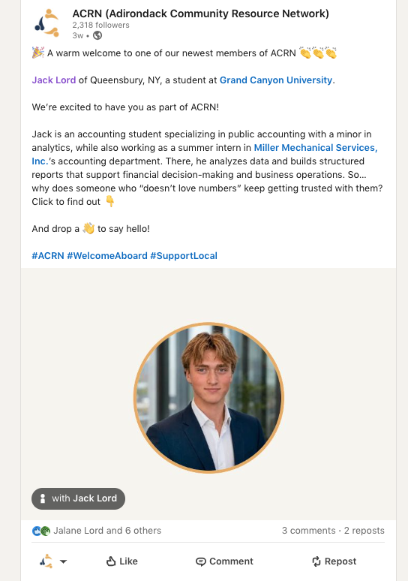Viewport: 408px width, 581px height.
Task: Click the Like thumbs-up icon
Action: (x=111, y=561)
